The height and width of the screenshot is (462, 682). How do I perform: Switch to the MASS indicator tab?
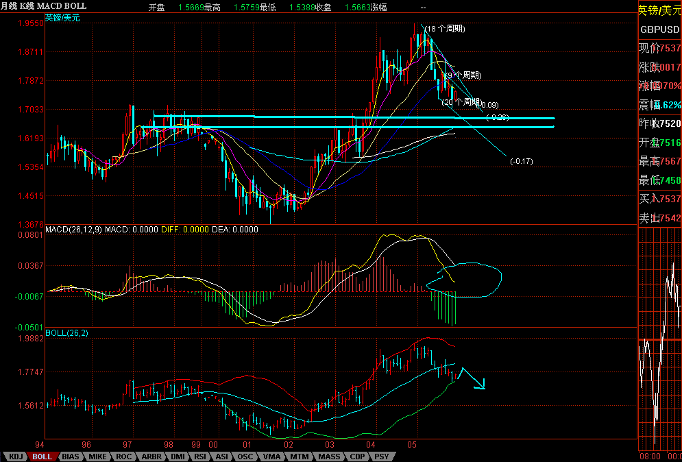point(329,457)
